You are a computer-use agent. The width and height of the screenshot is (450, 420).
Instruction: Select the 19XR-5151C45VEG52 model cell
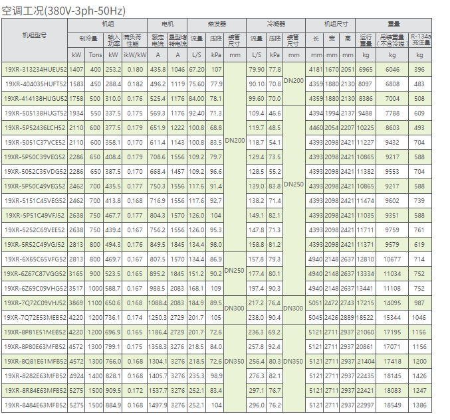(x=35, y=200)
